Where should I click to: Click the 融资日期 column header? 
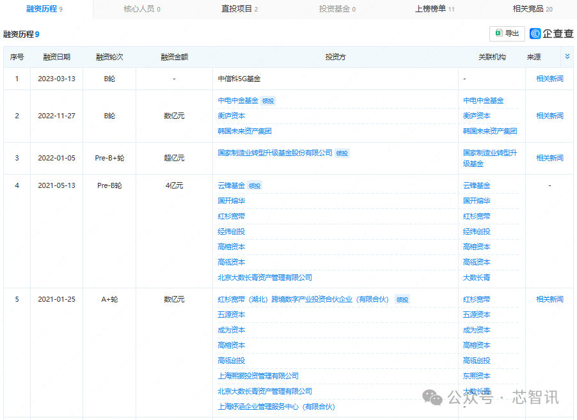(x=57, y=57)
